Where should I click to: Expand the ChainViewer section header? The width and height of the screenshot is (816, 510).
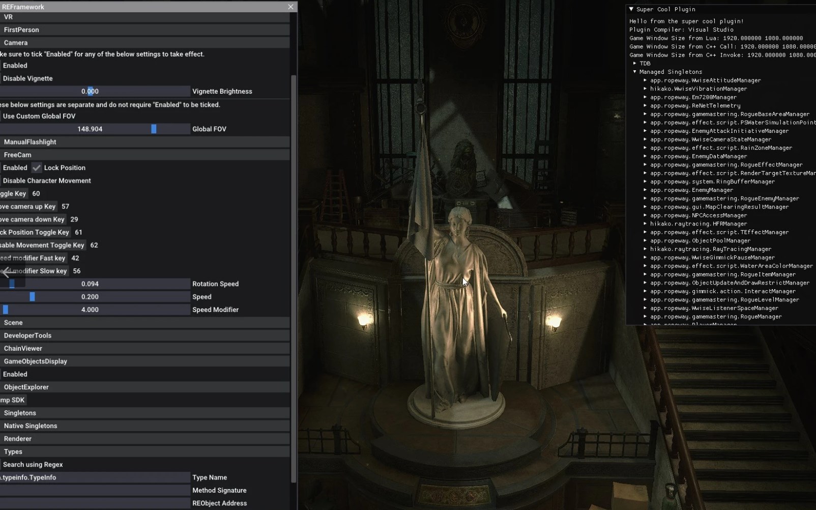point(145,349)
